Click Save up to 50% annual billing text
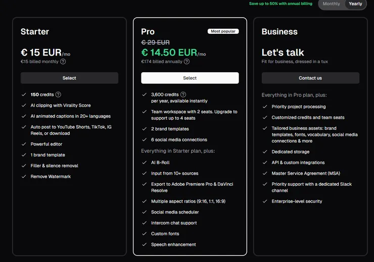 [280, 4]
